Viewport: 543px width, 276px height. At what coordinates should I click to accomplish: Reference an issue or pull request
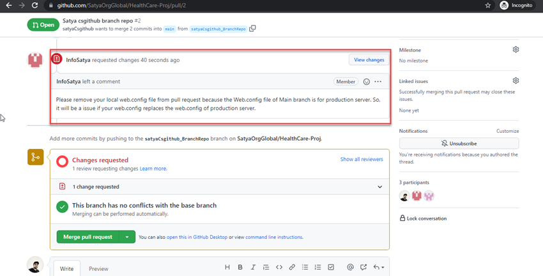coord(363,267)
